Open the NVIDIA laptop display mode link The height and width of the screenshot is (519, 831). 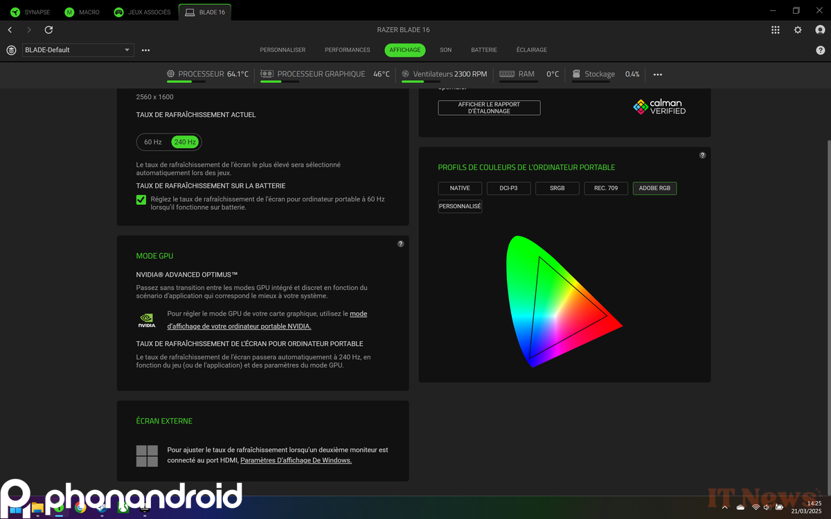click(x=267, y=320)
